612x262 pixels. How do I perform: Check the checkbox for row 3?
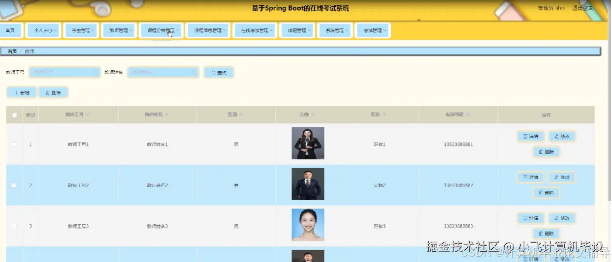[x=14, y=226]
